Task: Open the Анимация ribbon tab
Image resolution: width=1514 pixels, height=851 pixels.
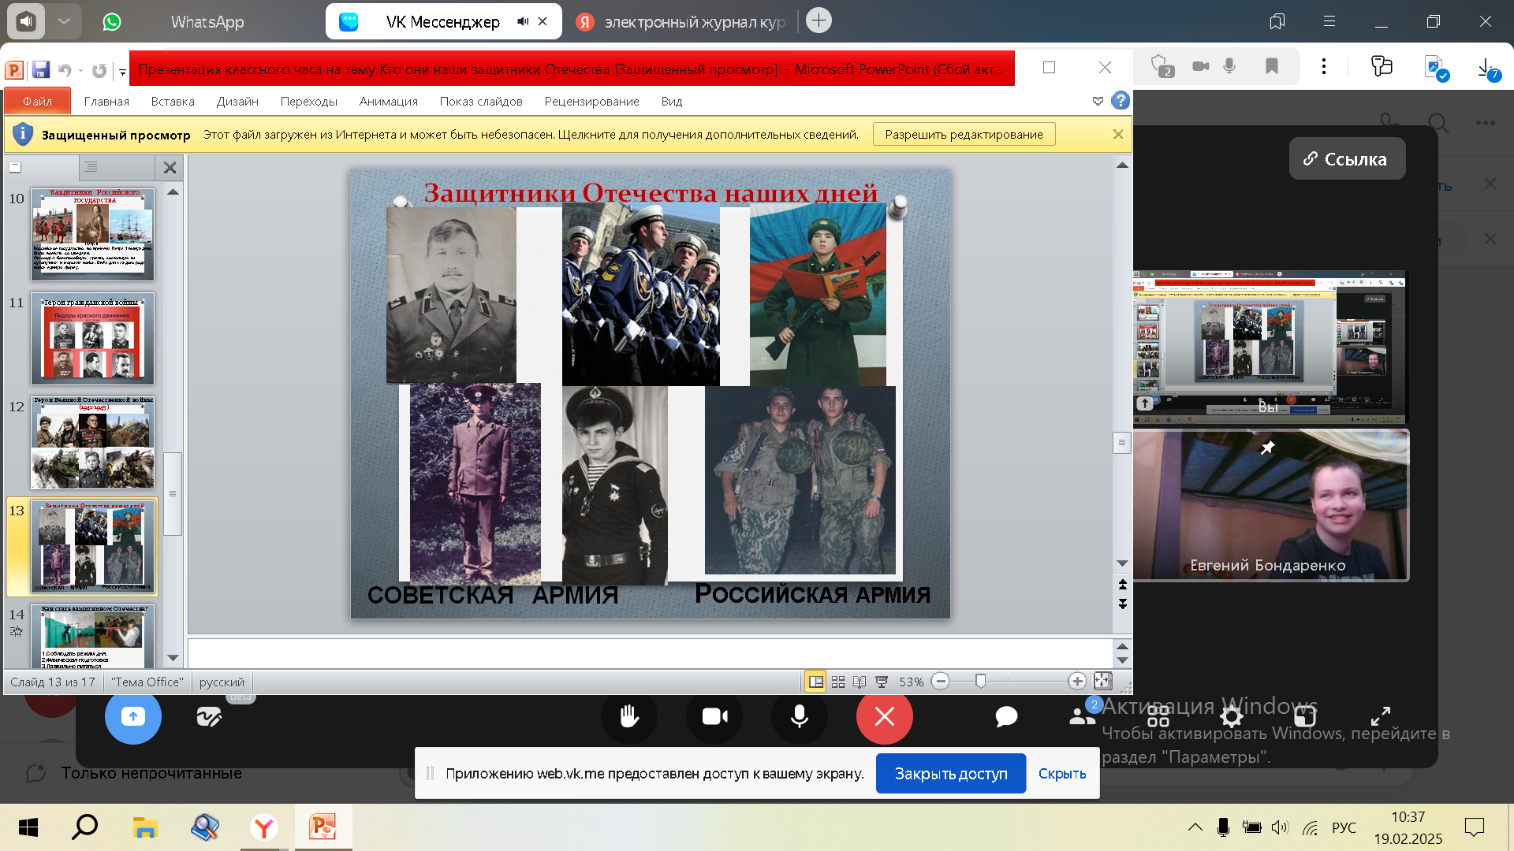Action: coord(388,101)
